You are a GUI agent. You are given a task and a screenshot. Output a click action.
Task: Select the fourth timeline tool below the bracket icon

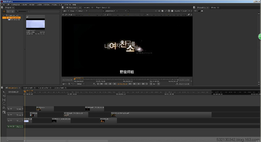(4, 104)
